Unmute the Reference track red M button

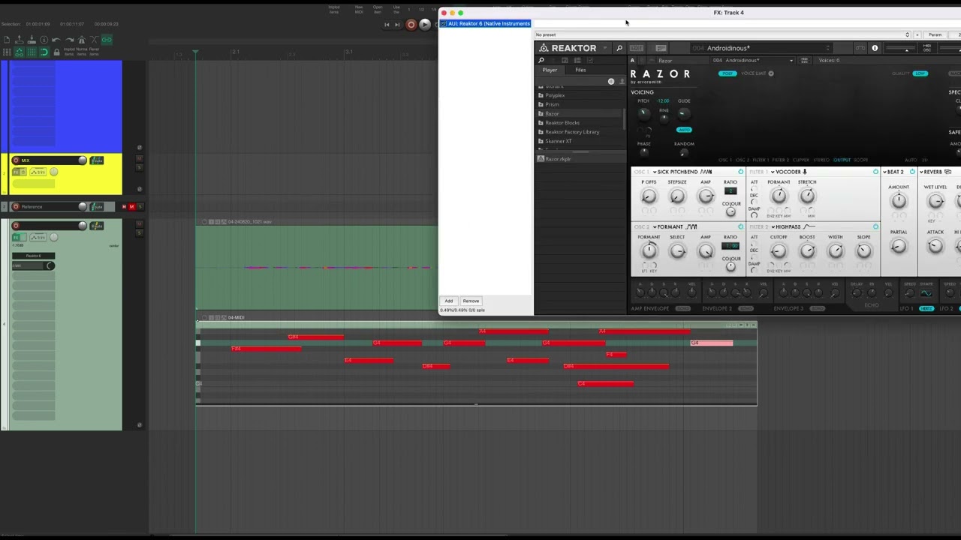click(131, 207)
